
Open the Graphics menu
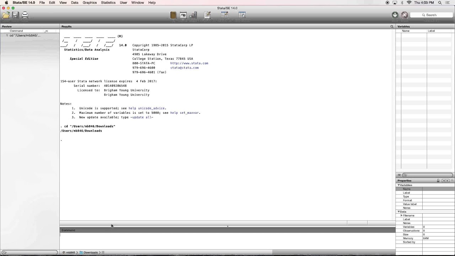tap(90, 2)
